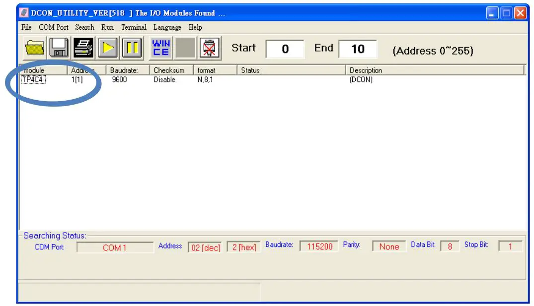Open the Language menu
Viewport: 534px width, 306px height.
click(167, 27)
